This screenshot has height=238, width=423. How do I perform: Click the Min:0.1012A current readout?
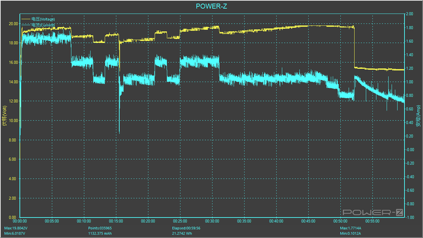(x=350, y=233)
